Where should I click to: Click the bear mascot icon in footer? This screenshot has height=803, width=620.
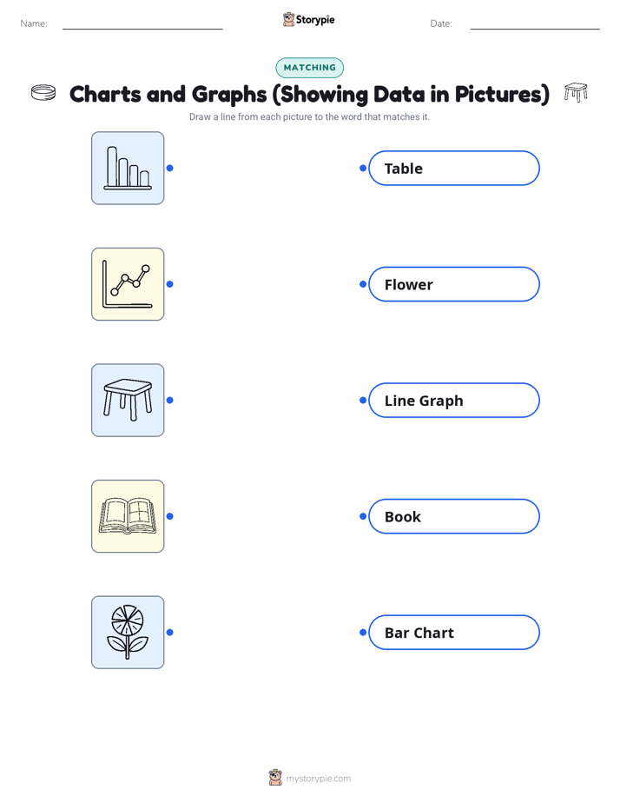click(x=275, y=778)
